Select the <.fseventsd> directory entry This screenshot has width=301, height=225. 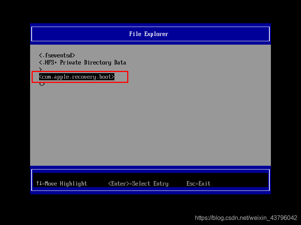pyautogui.click(x=57, y=55)
